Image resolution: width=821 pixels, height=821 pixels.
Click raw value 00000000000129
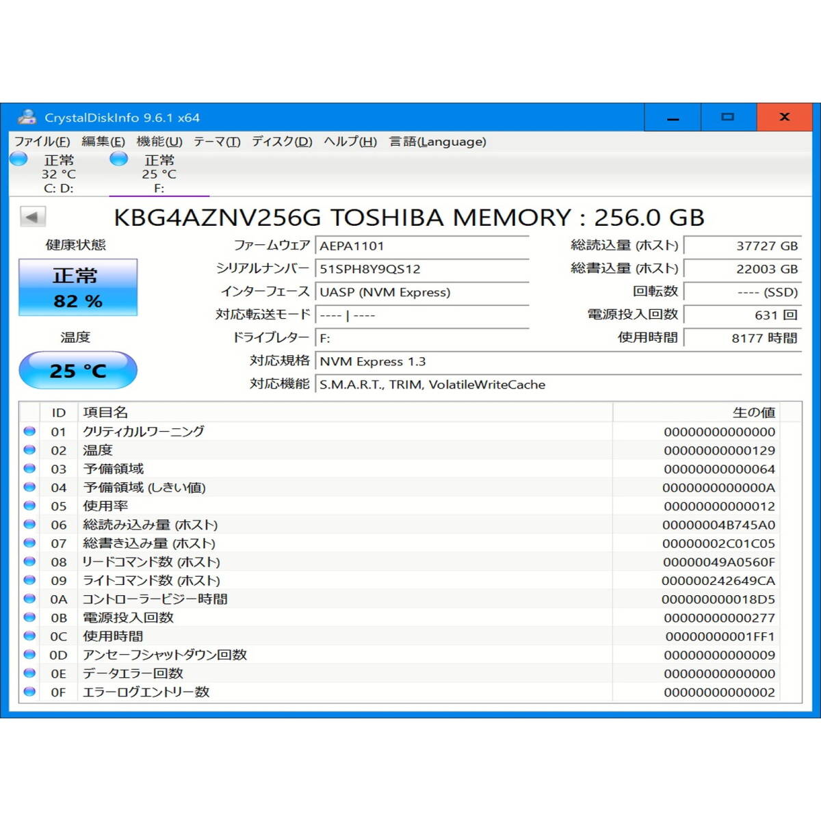(x=719, y=450)
